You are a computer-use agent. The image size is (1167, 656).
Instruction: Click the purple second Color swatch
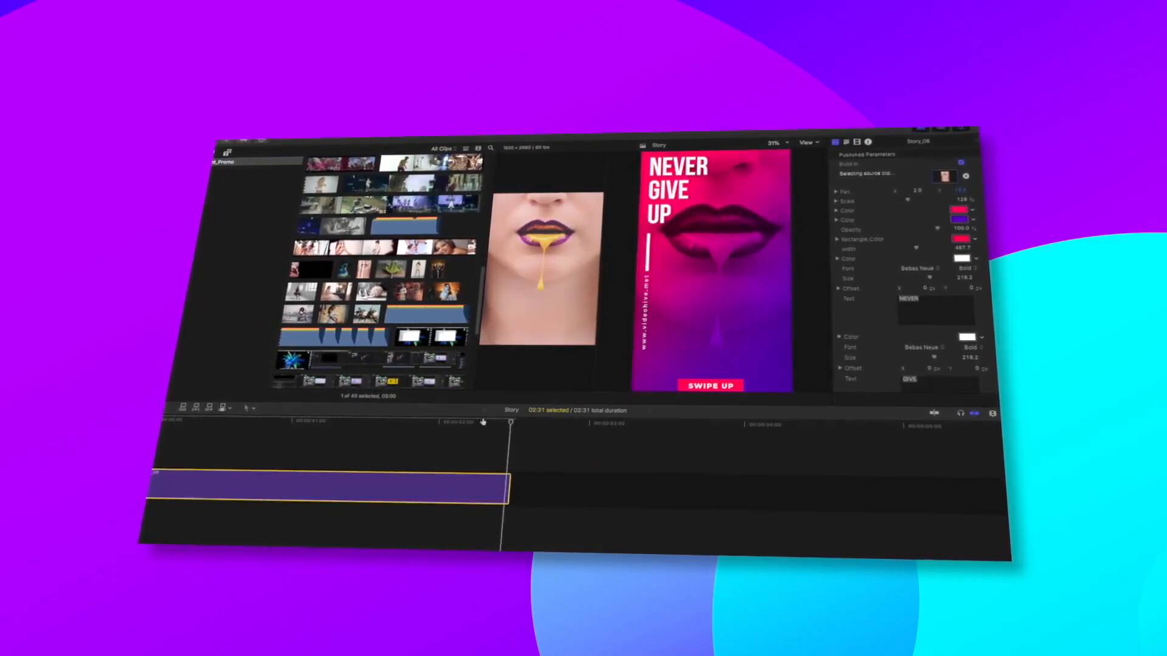click(959, 219)
